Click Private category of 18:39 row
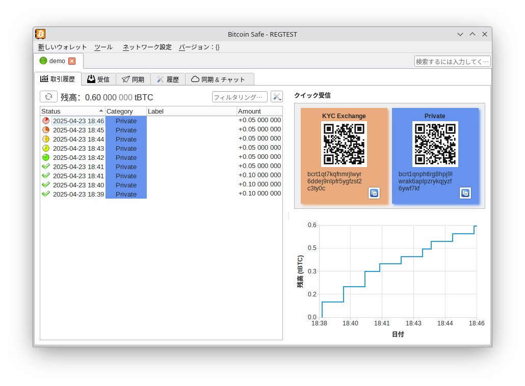The height and width of the screenshot is (386, 525). [126, 194]
